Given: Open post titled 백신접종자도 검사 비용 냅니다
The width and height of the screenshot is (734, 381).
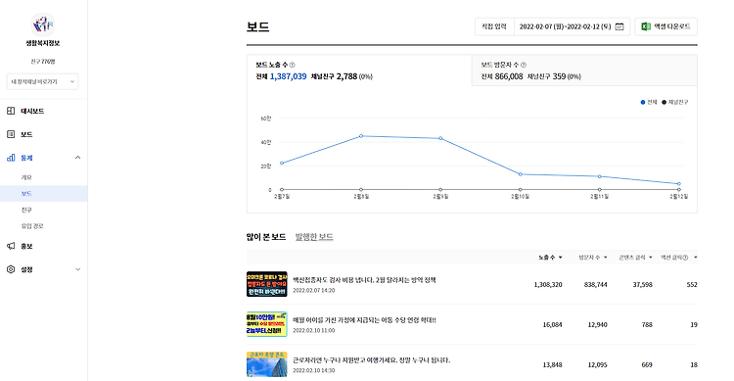Looking at the screenshot, I should click(364, 280).
